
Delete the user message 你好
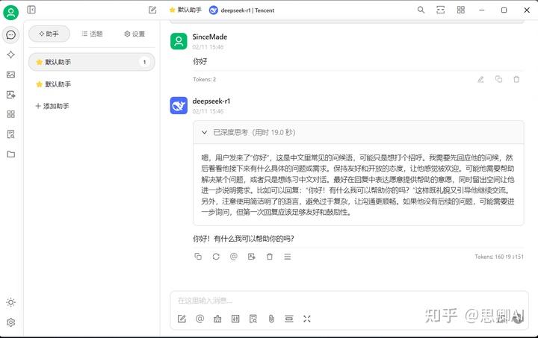516,79
